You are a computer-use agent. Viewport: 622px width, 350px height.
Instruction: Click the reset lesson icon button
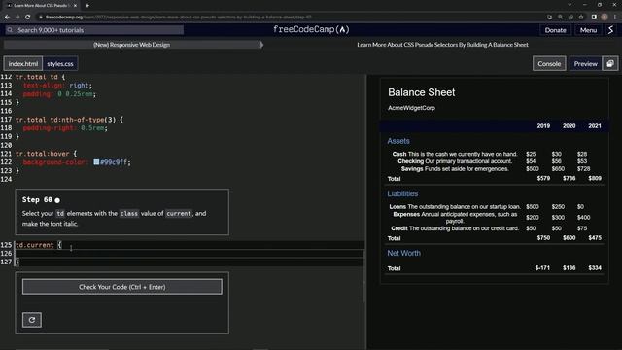32,320
